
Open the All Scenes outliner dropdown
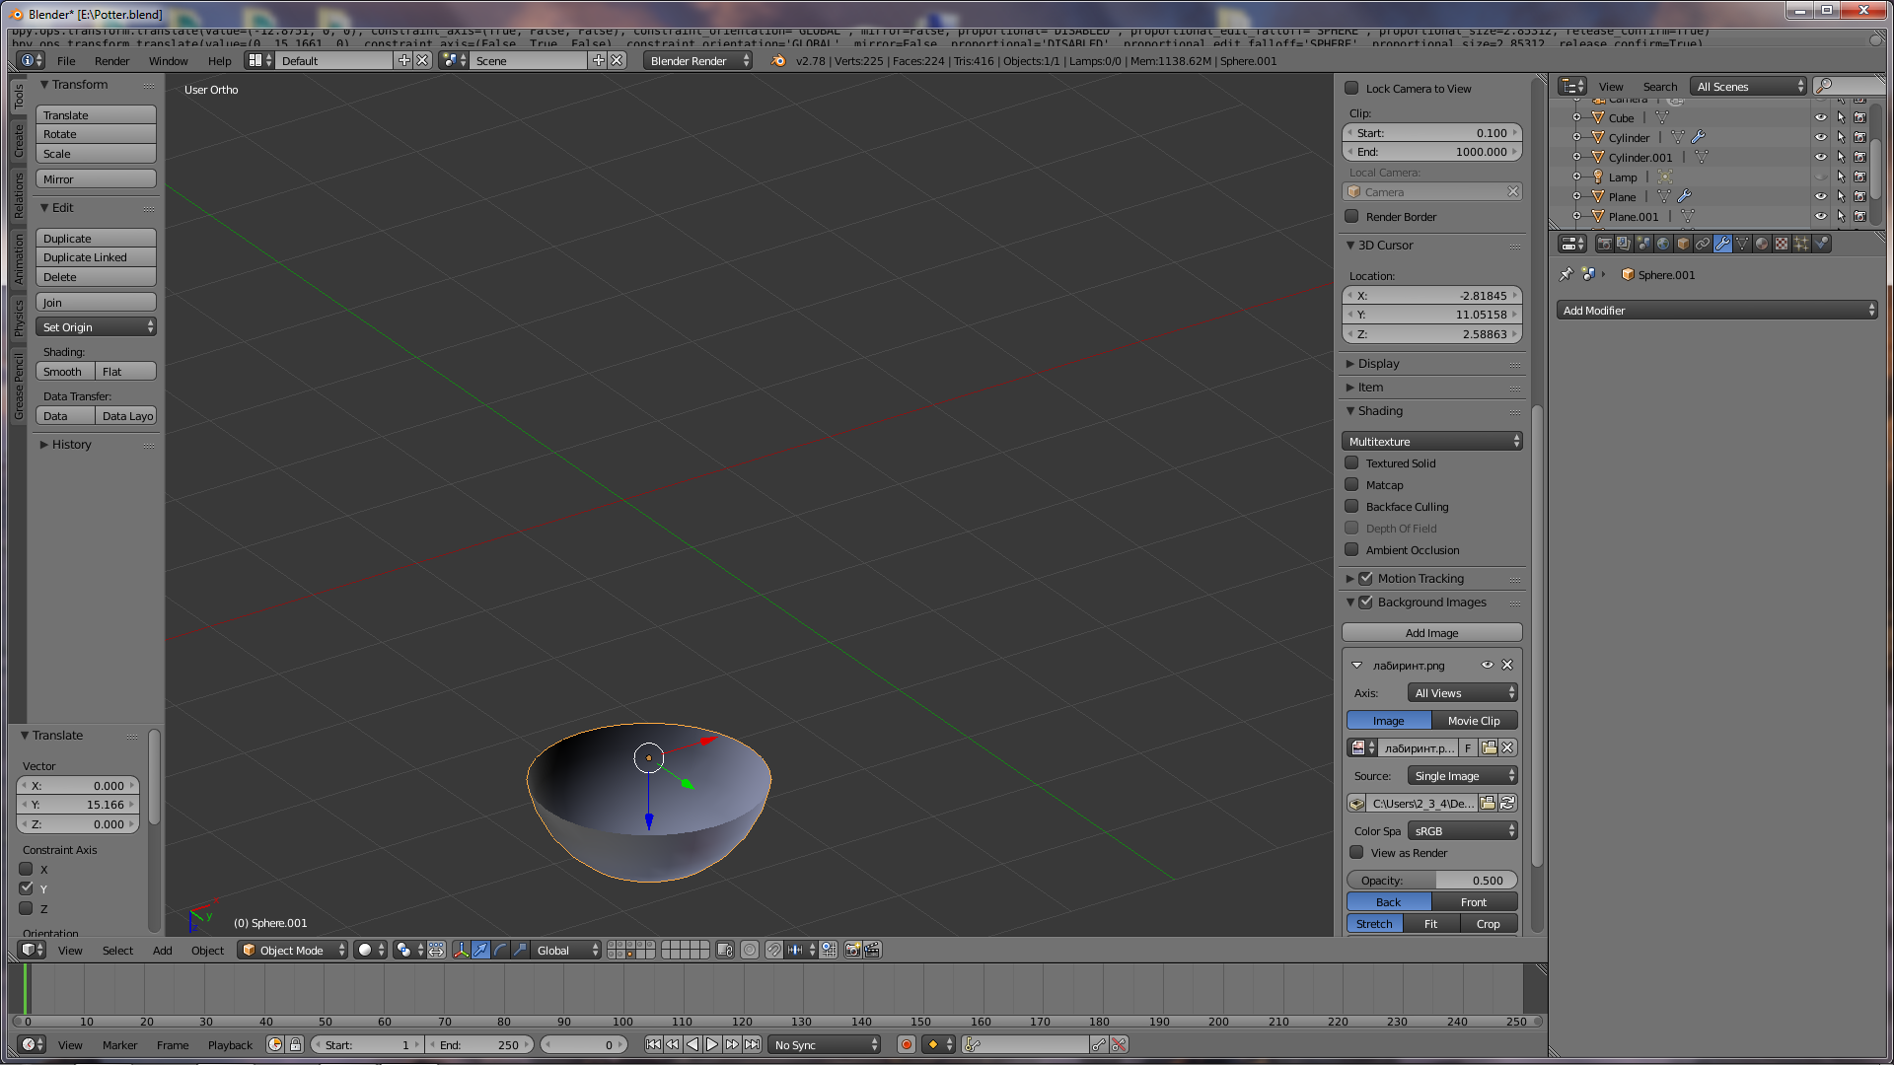pos(1748,86)
